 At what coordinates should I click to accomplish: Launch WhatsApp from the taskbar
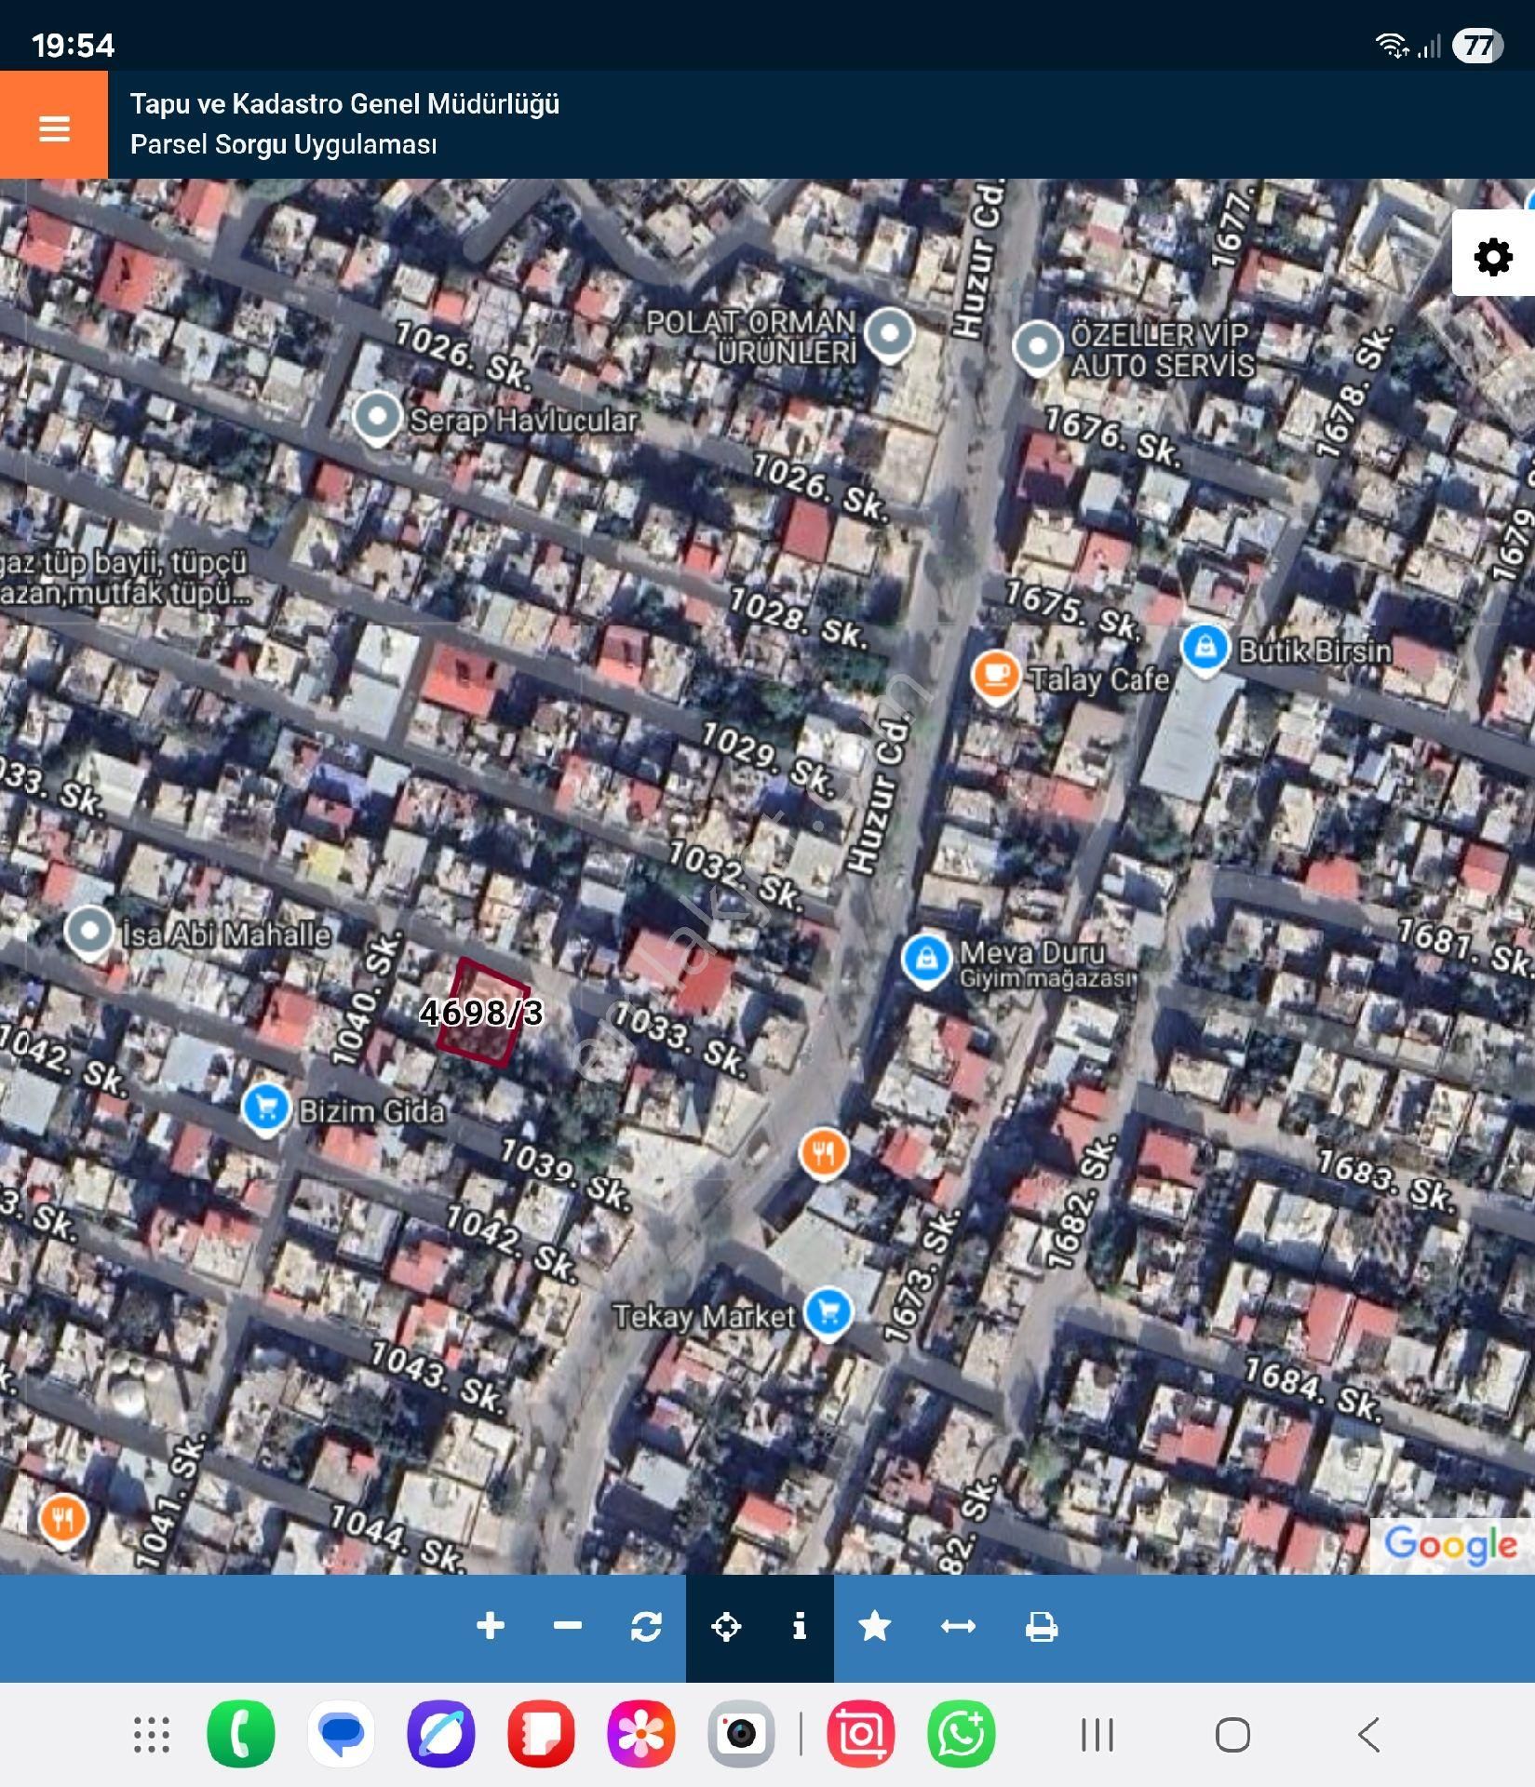pyautogui.click(x=962, y=1735)
